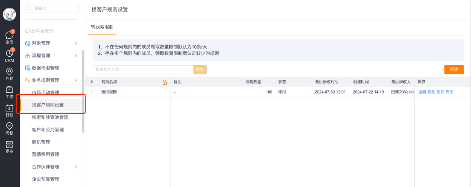Screen dimensions: 471x187
Task: Open 数据权限管理 menu item
Action: (46, 68)
